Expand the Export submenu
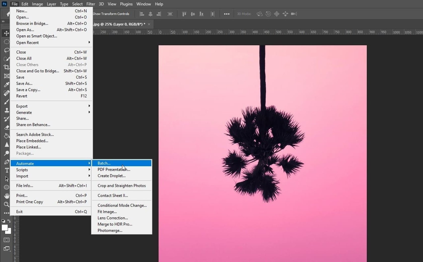Screen dimensions: 423x262 [52, 106]
